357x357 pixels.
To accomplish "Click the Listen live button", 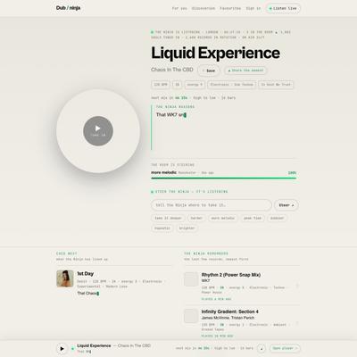I will click(283, 8).
